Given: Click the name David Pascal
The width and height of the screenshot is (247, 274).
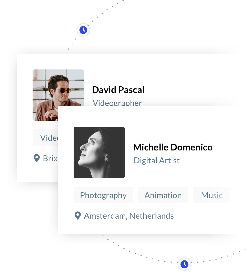Looking at the screenshot, I should pos(118,90).
